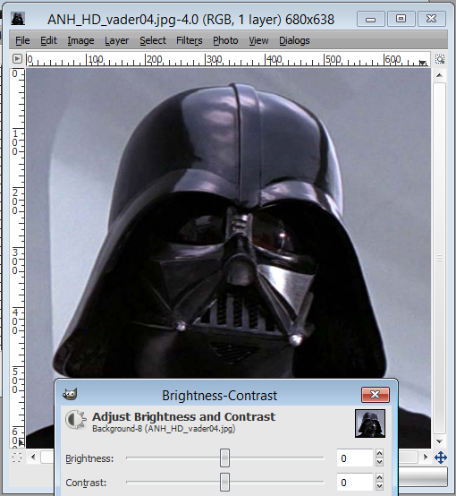Click the Vader window title bar icon
This screenshot has height=496, width=456.
pos(18,19)
